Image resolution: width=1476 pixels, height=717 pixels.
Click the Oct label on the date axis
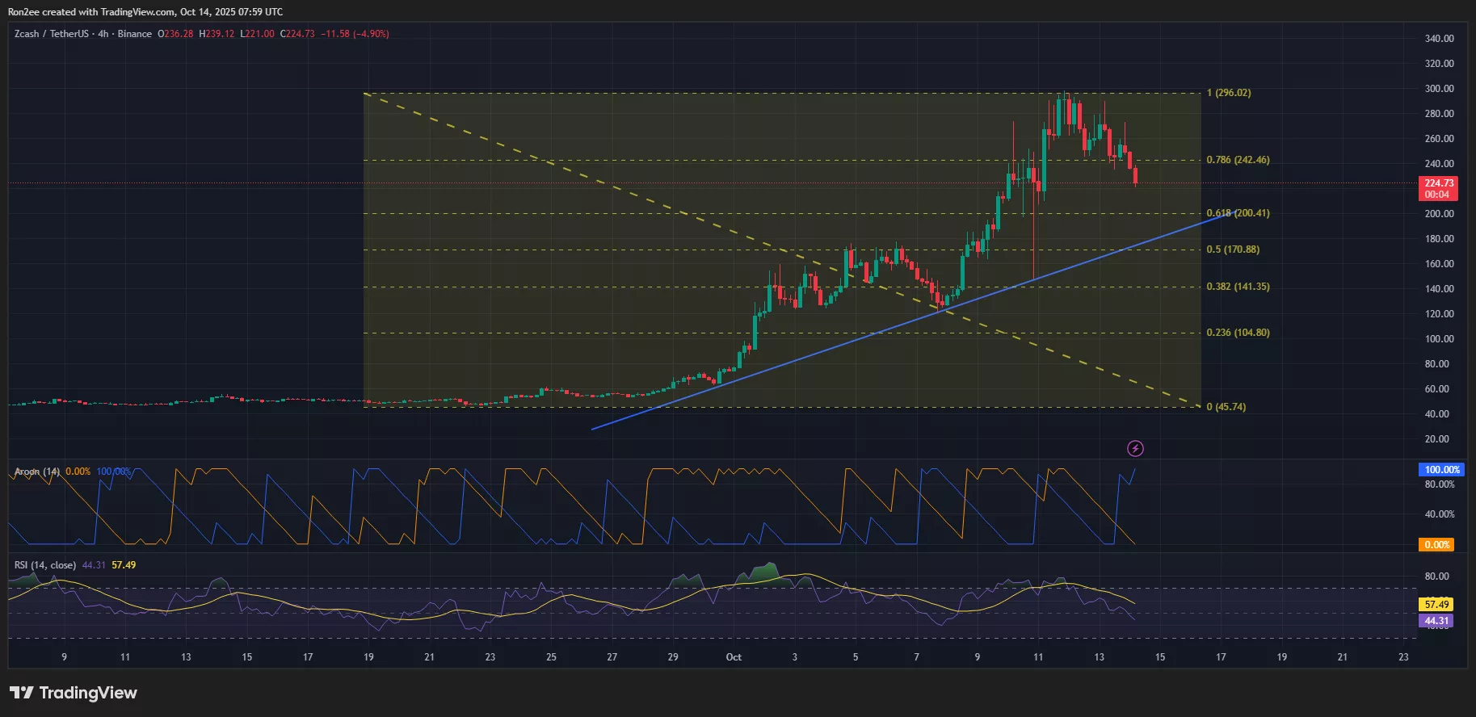tap(734, 657)
